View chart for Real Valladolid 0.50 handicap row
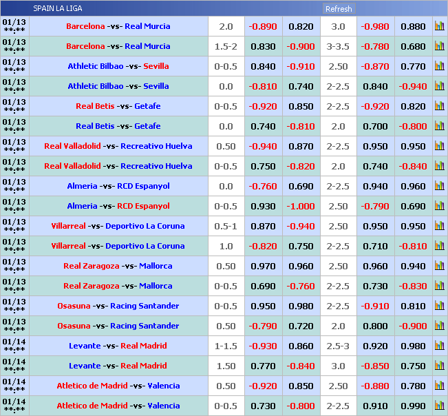This screenshot has width=448, height=416. pyautogui.click(x=439, y=146)
